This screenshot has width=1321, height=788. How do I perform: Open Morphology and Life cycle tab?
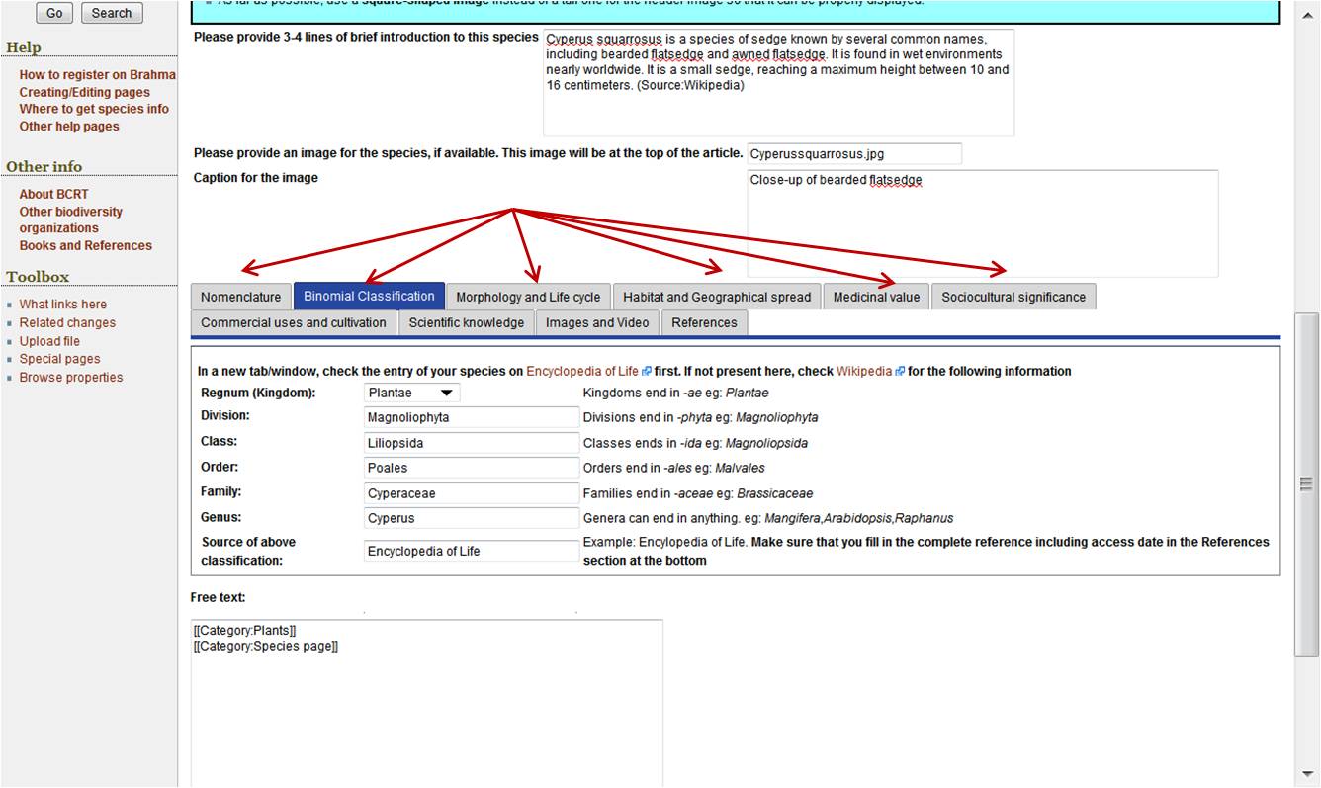click(x=528, y=297)
